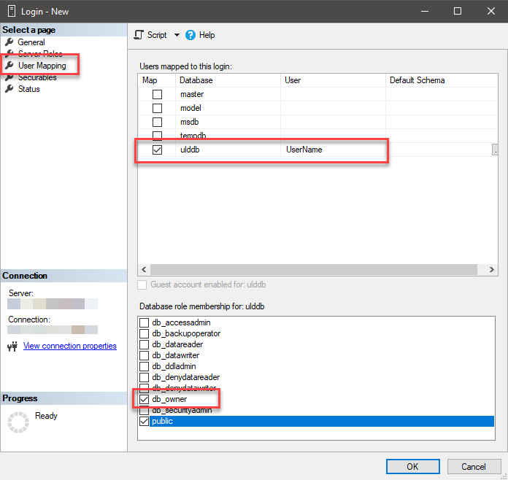508x480 pixels.
Task: Enable the db_ddladmin role
Action: [x=144, y=366]
